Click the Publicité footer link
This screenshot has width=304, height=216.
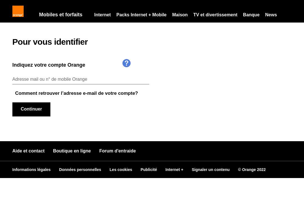point(149,170)
